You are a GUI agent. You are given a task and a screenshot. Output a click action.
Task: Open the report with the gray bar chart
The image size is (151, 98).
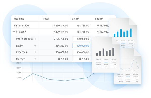[106, 55]
